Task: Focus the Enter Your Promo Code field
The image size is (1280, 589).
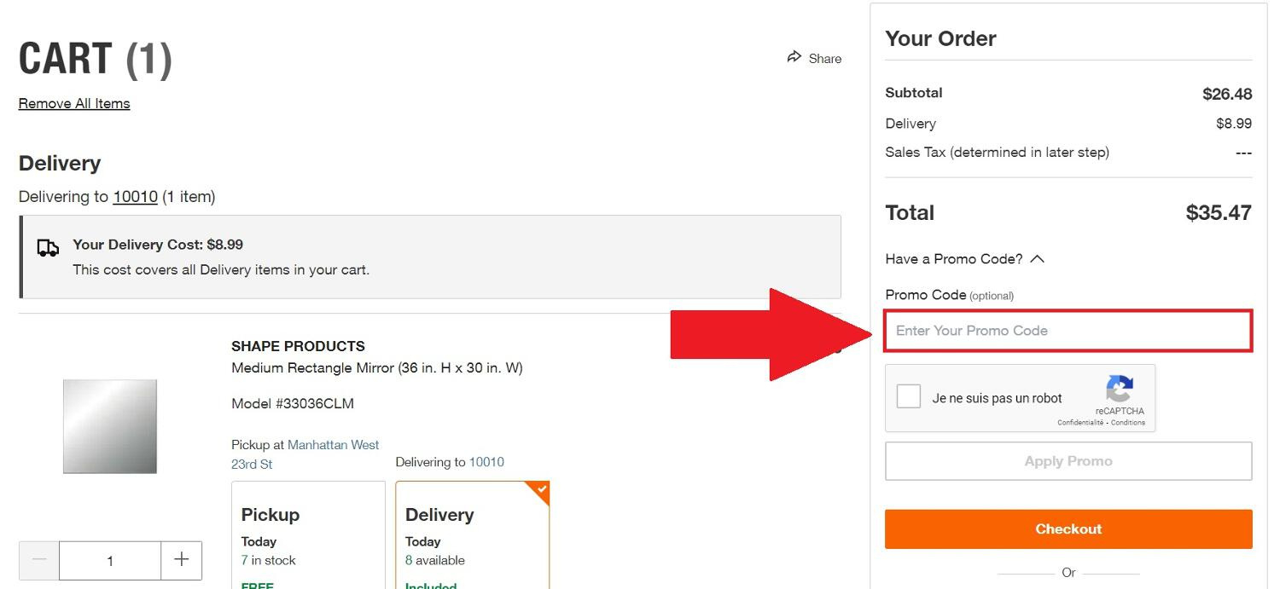Action: (1068, 331)
